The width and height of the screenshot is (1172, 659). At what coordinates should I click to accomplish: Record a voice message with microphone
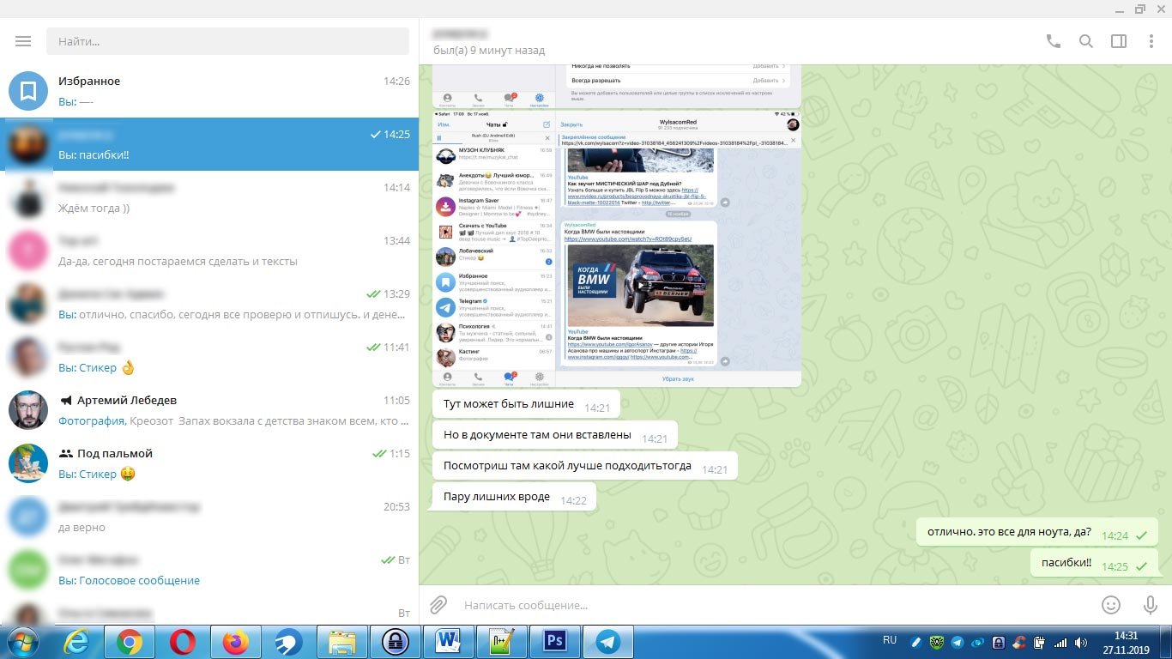pos(1151,605)
